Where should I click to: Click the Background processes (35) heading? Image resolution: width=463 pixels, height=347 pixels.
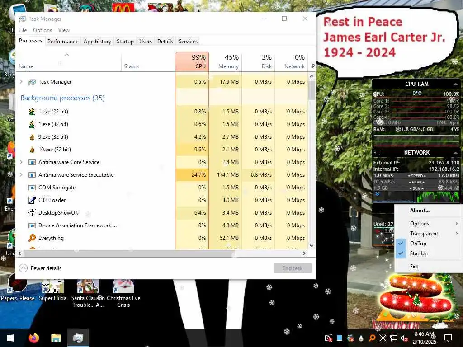click(62, 98)
